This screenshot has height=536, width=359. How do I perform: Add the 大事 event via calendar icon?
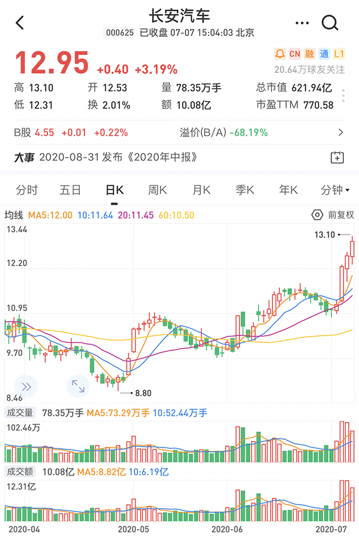pyautogui.click(x=337, y=157)
